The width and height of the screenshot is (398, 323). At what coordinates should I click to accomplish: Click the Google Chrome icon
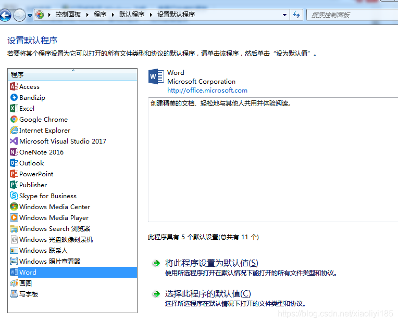pos(14,119)
